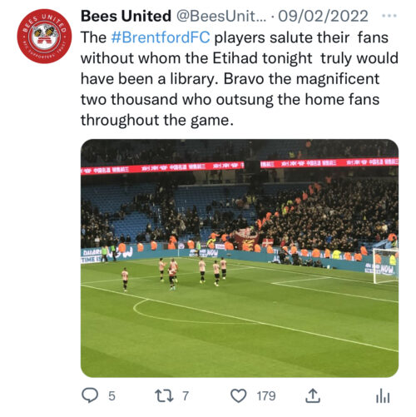Click the tweet text about the Etihad
This screenshot has width=416, height=417.
tap(240, 79)
